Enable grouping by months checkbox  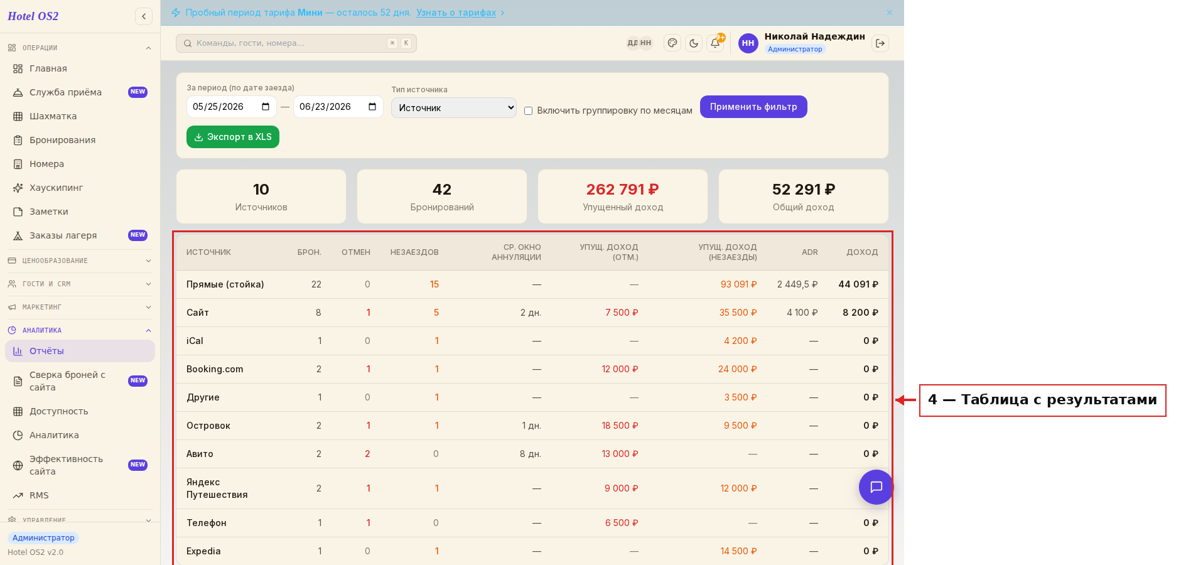pyautogui.click(x=529, y=110)
